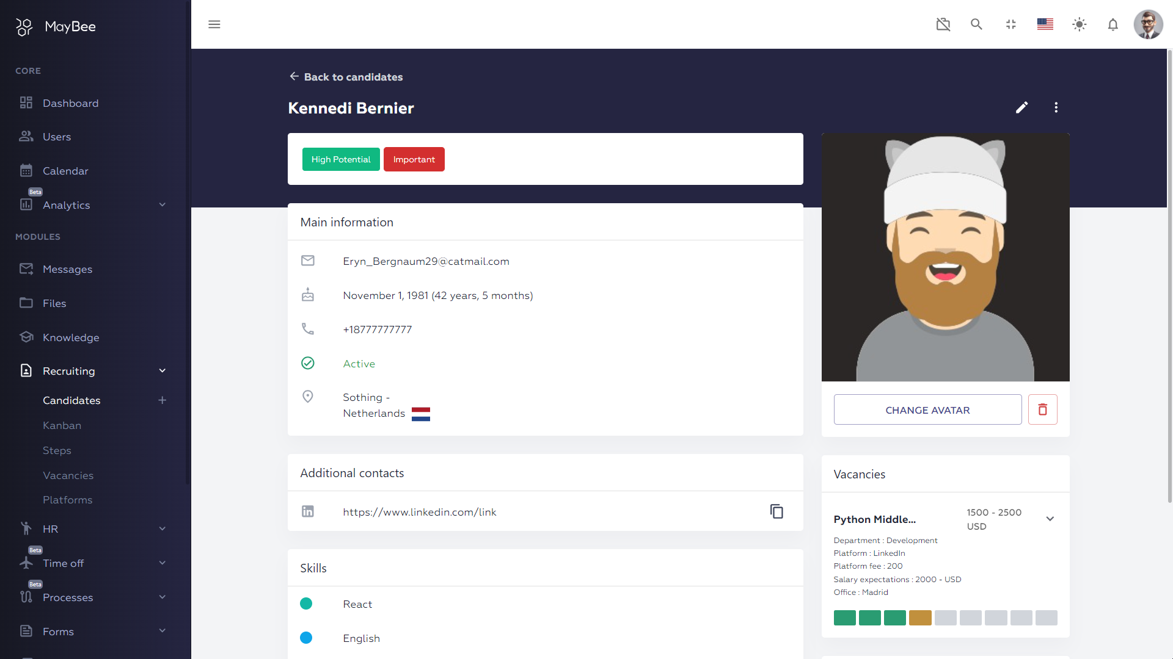Click the crossed-out briefcase icon in top bar

(x=943, y=24)
